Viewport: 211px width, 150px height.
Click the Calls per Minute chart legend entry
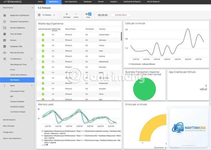(142, 64)
